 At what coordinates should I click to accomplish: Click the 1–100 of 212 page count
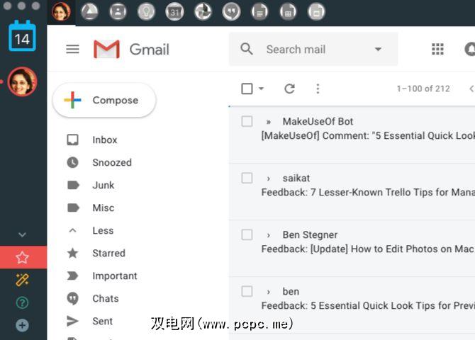click(x=423, y=89)
